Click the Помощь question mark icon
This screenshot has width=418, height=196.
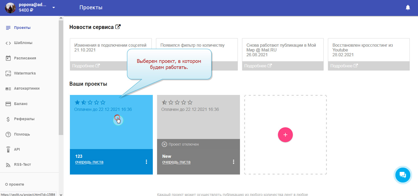8,134
